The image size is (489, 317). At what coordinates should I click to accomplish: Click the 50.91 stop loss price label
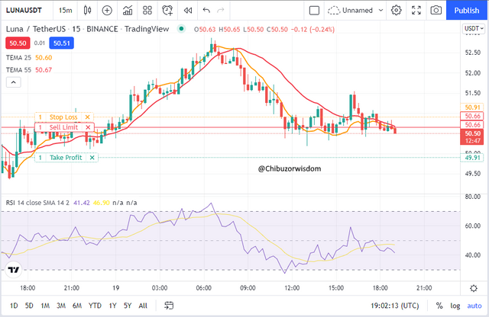point(472,107)
